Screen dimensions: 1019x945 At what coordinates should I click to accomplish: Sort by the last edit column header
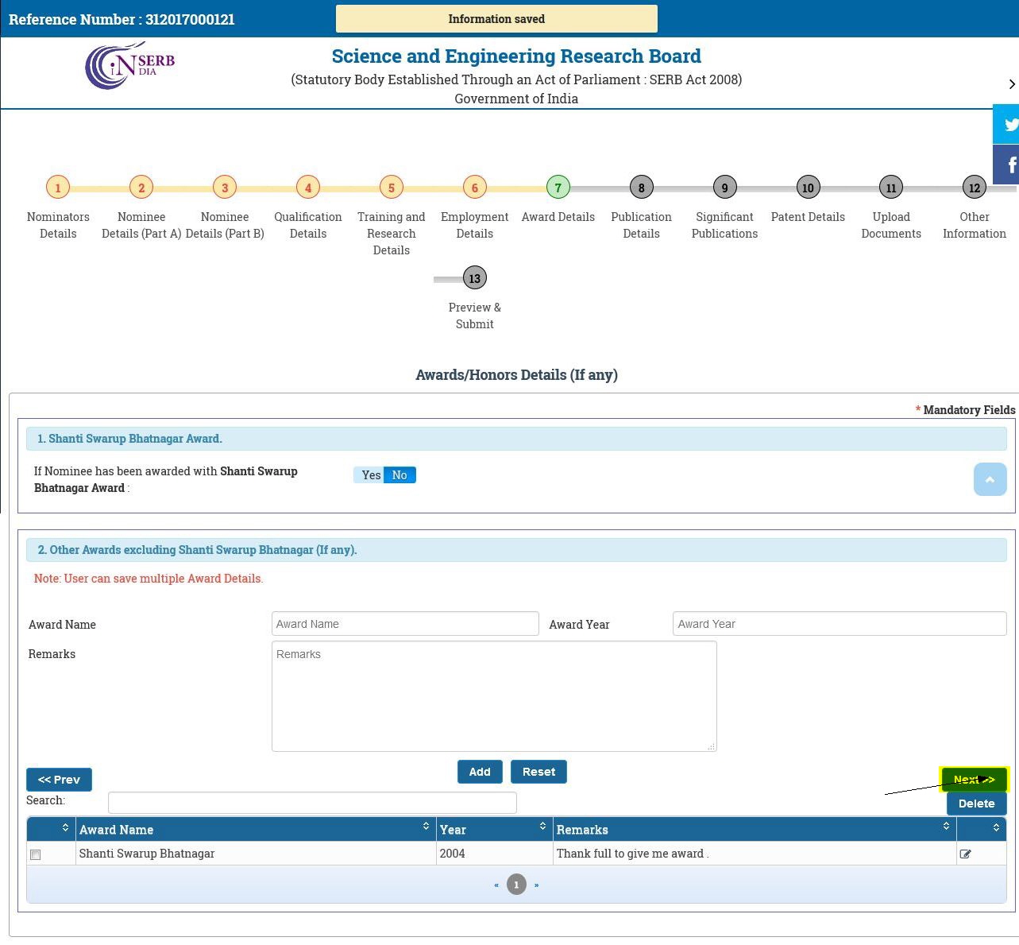coord(982,829)
